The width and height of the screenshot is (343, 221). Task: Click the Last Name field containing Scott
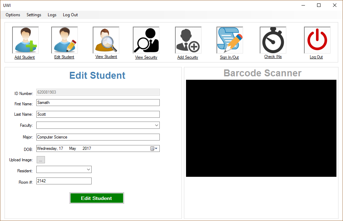pyautogui.click(x=98, y=114)
